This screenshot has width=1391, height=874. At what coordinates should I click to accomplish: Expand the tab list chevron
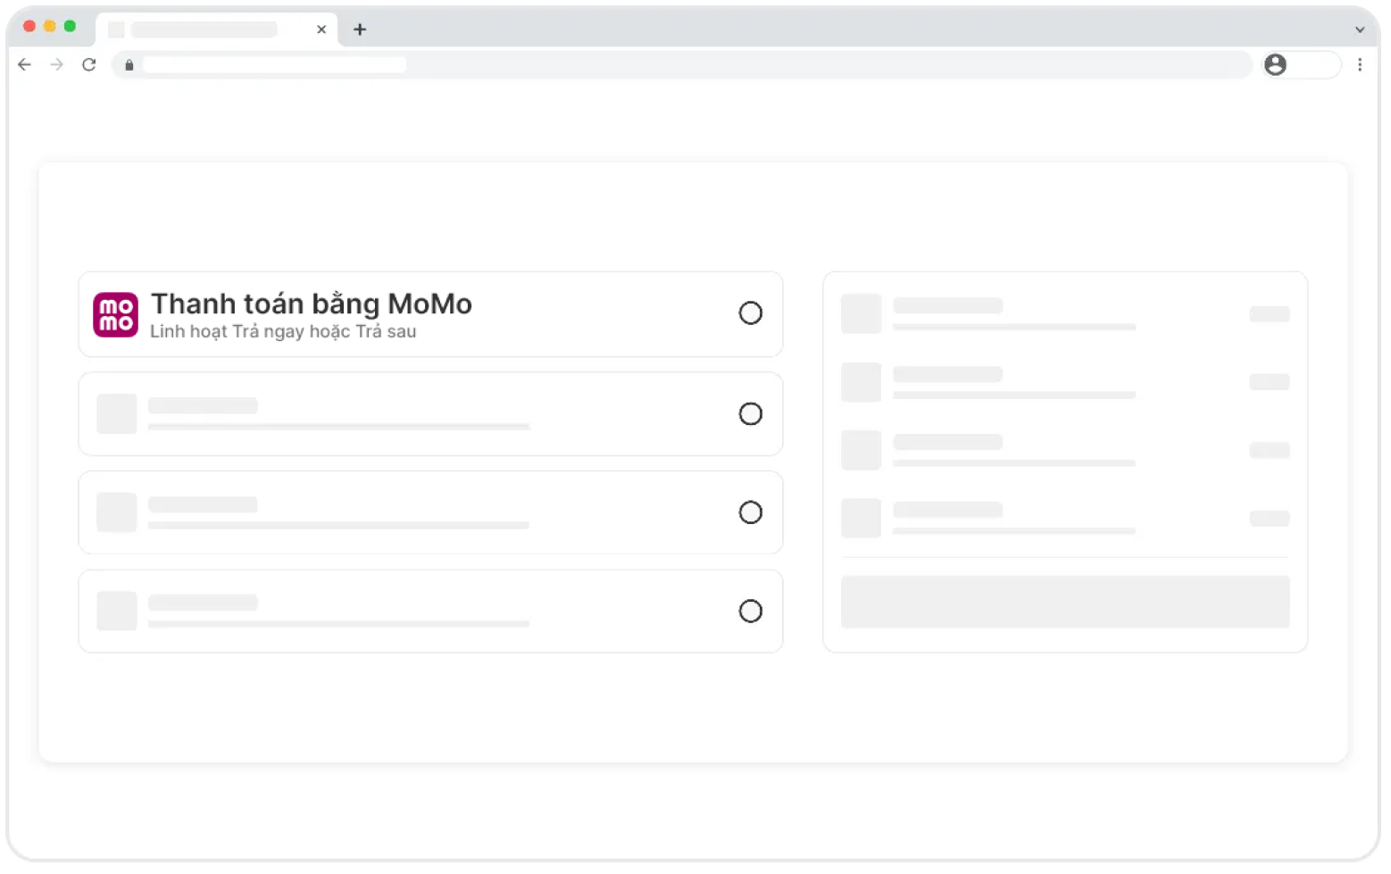pos(1360,29)
